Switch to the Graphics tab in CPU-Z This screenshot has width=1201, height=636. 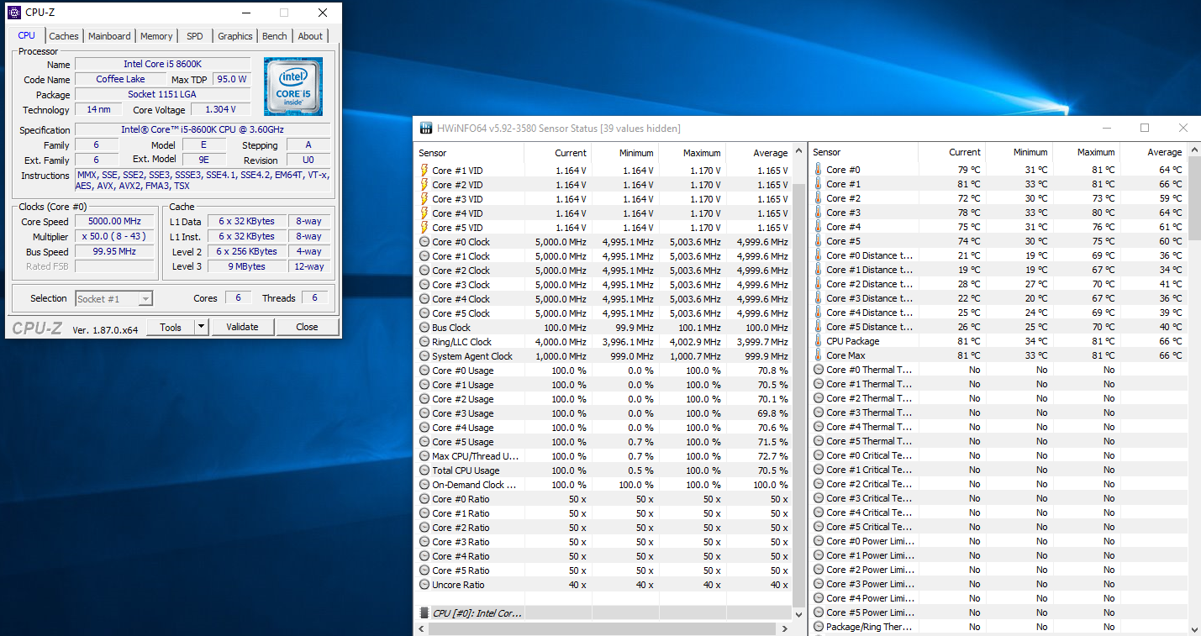click(235, 36)
